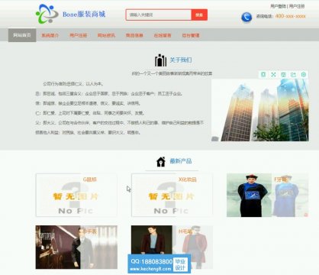Open the 网站资讯 navigation item

tap(106, 35)
